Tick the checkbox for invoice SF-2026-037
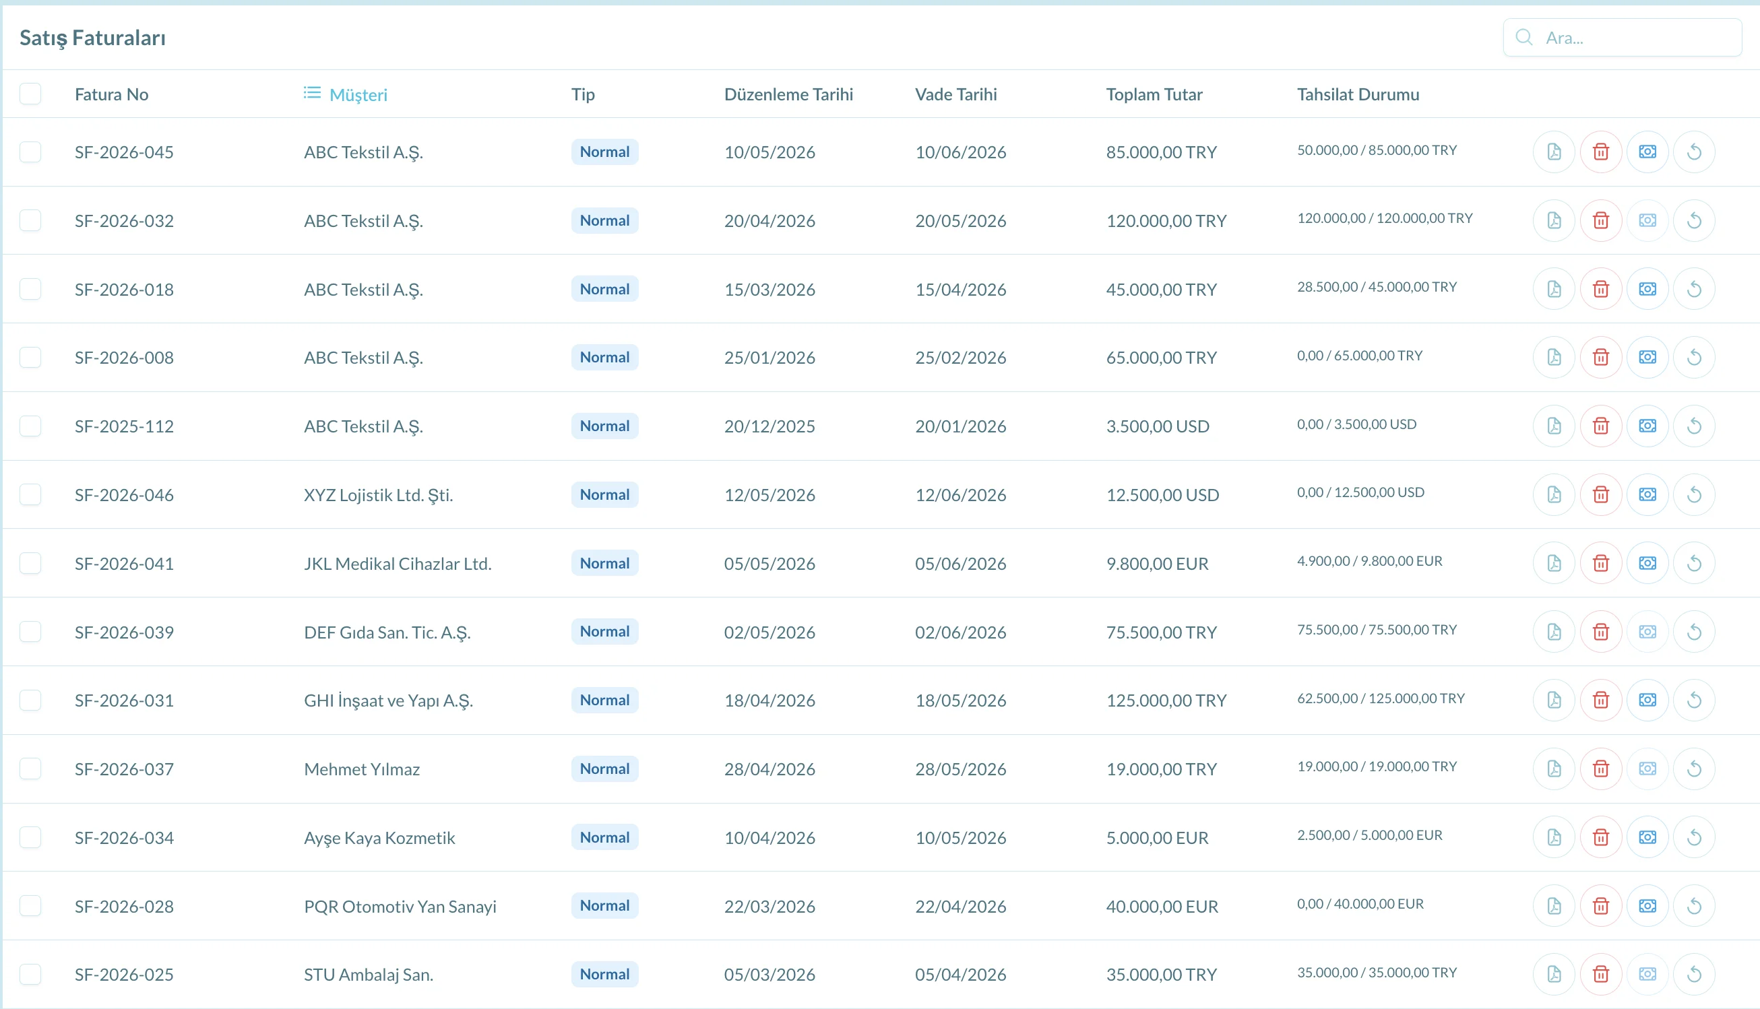 pyautogui.click(x=30, y=769)
